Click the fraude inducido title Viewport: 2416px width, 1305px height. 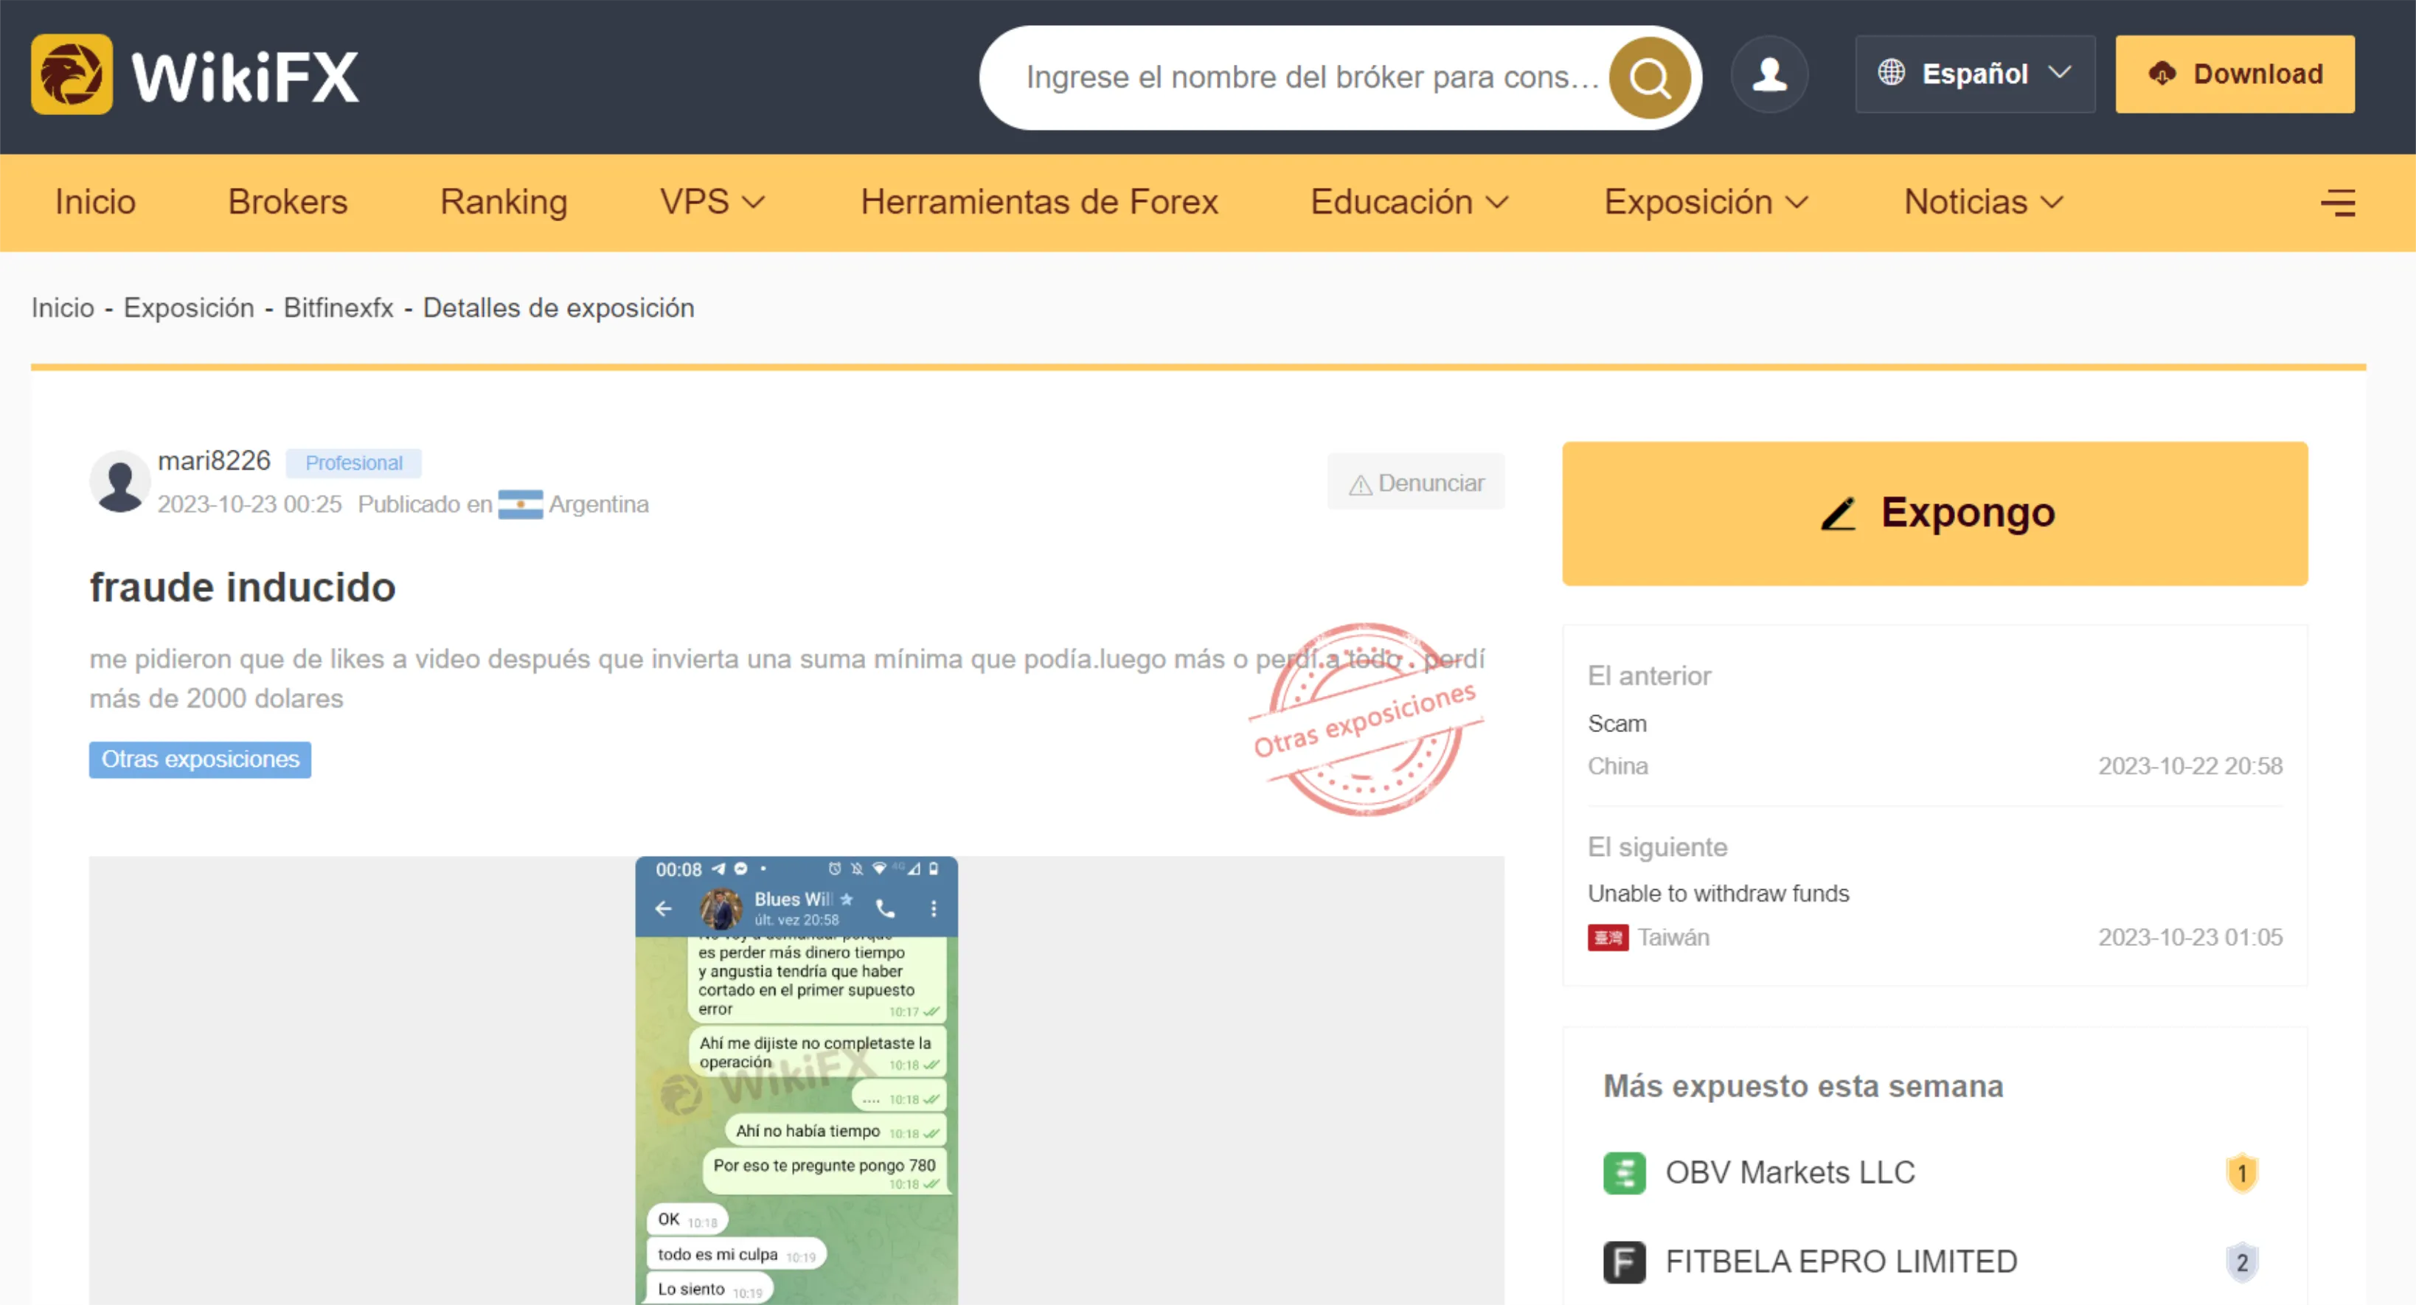click(x=242, y=588)
